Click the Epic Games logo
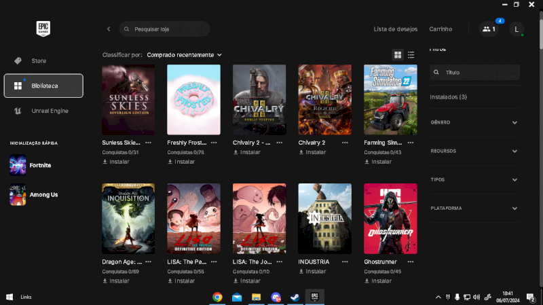543x305 pixels. 43,29
